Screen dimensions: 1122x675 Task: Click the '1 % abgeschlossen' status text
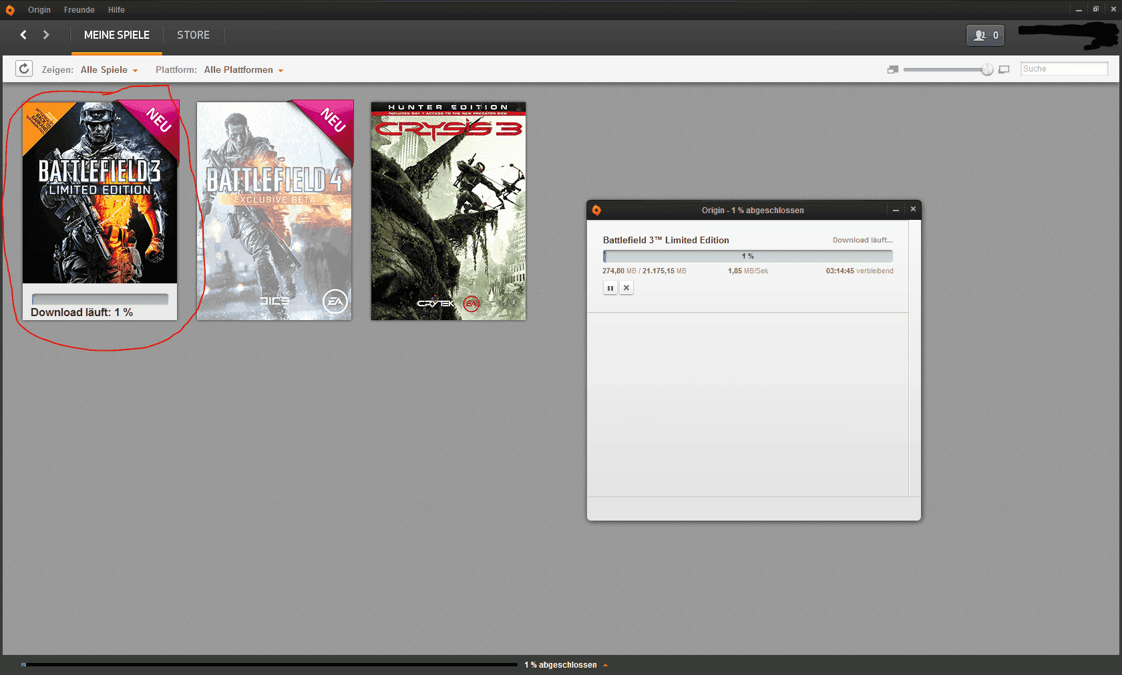coord(560,665)
